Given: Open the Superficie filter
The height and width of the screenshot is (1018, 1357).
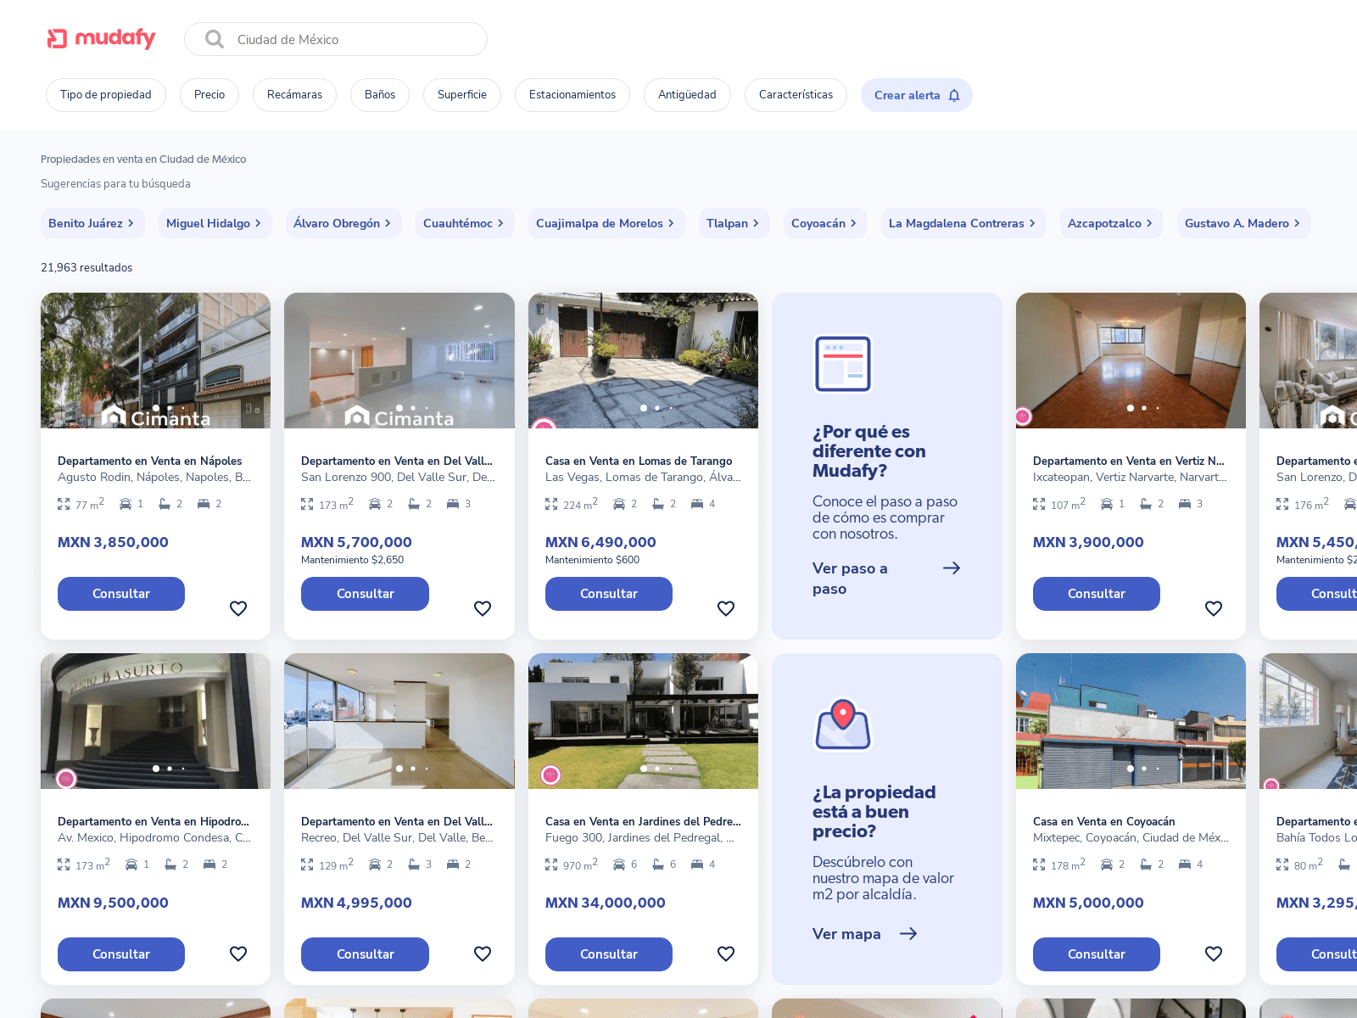Looking at the screenshot, I should pos(462,95).
